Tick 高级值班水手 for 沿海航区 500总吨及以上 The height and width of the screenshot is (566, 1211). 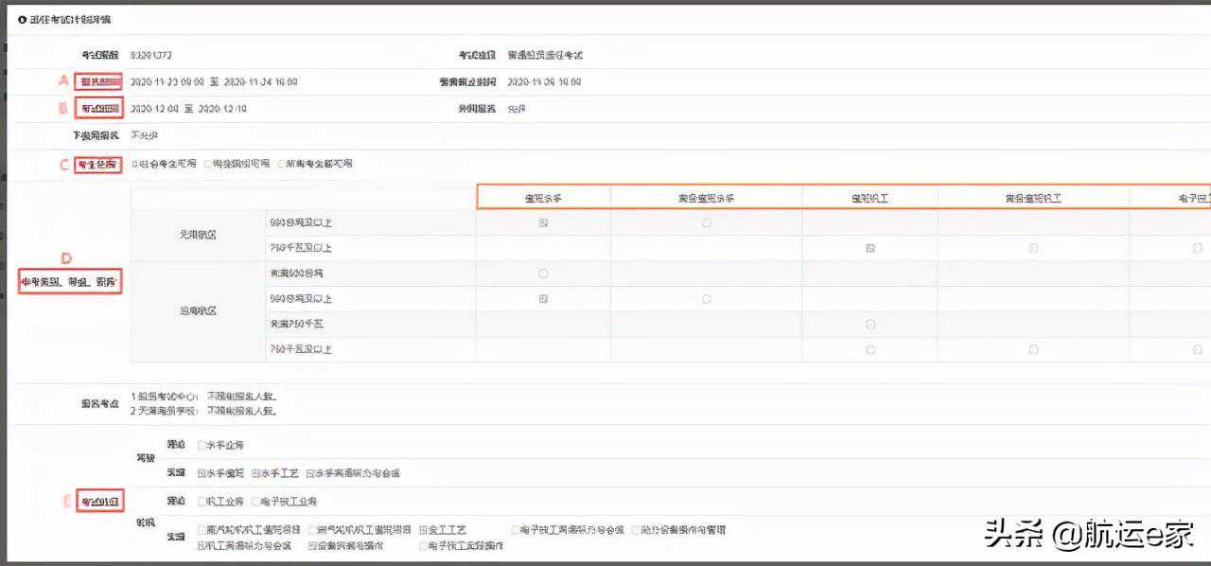pyautogui.click(x=706, y=299)
